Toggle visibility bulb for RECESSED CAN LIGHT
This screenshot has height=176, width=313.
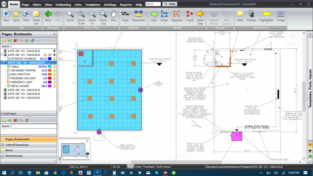(54, 78)
